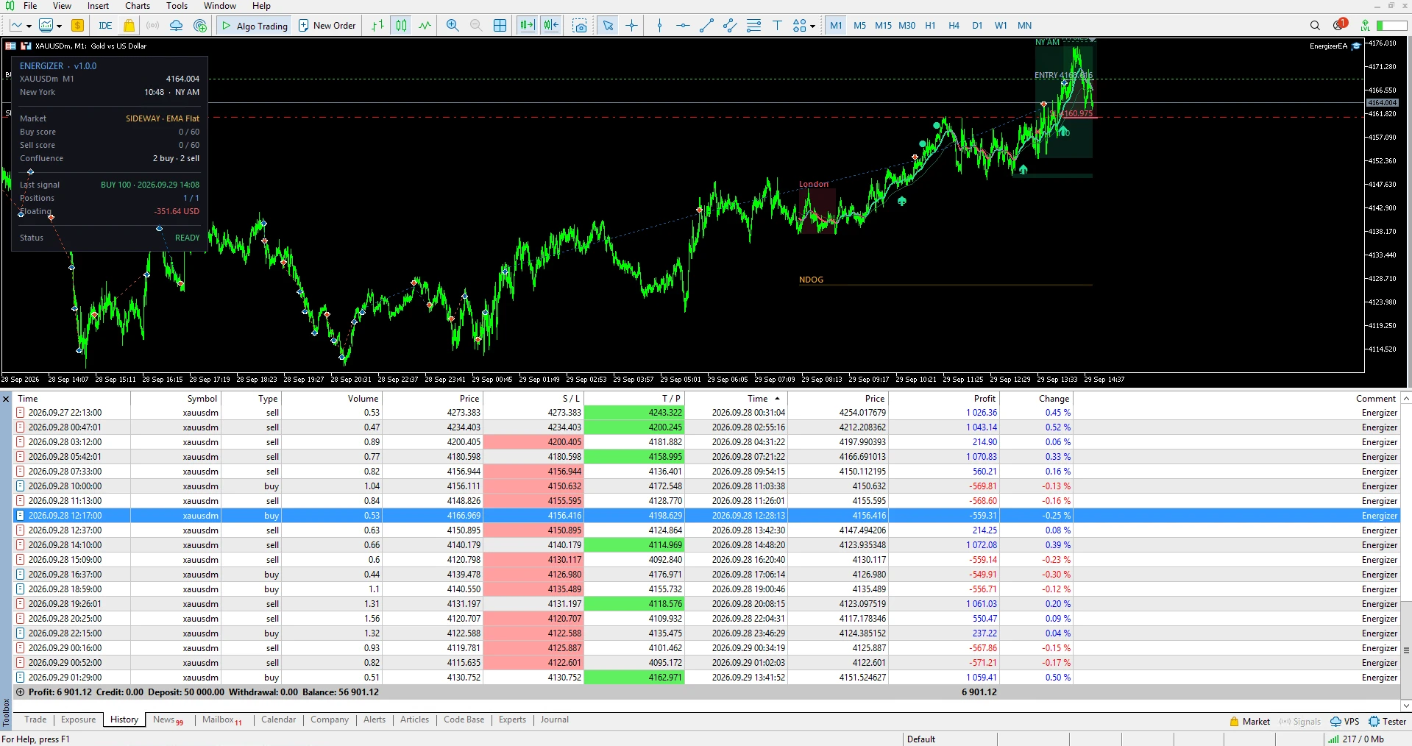The image size is (1412, 746).
Task: Click the VPS button in toolbox bar
Action: pos(1345,722)
